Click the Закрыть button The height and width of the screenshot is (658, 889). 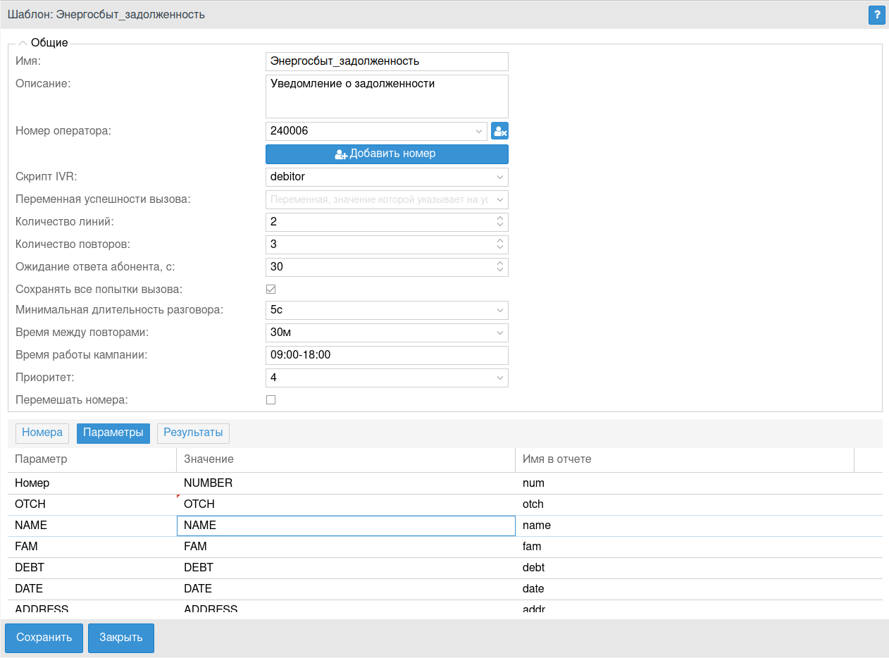[x=121, y=638]
